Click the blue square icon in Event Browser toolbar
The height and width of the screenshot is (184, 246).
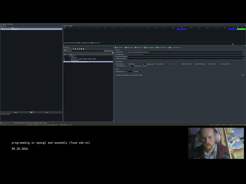coord(81,49)
